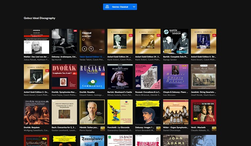Image resolution: width=251 pixels, height=146 pixels.
Task: Open Roussel Evocations album cover
Action: click(148, 77)
